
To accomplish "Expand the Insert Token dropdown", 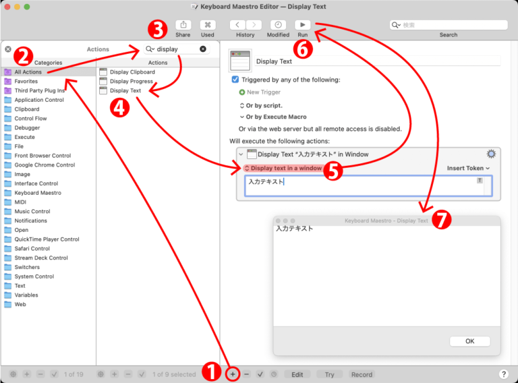I will pos(468,168).
